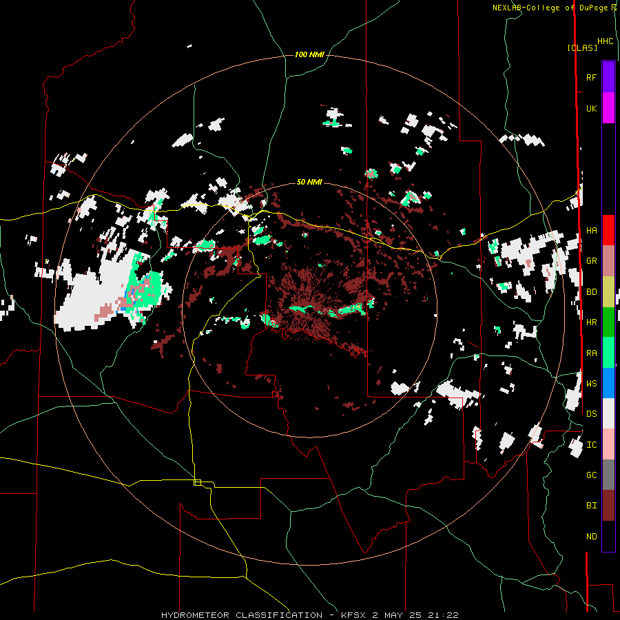Click the RA legend label
The height and width of the screenshot is (620, 620).
pos(591,353)
